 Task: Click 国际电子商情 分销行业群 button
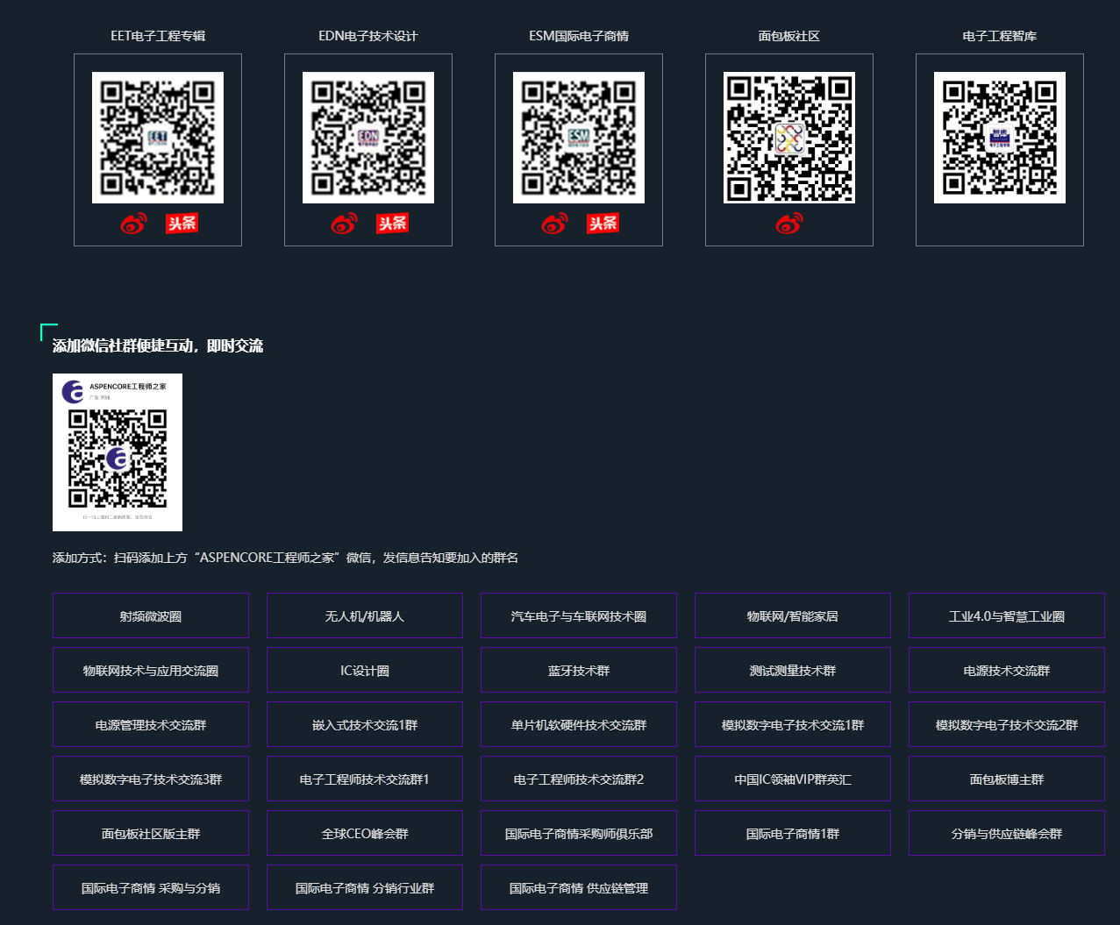click(x=365, y=887)
